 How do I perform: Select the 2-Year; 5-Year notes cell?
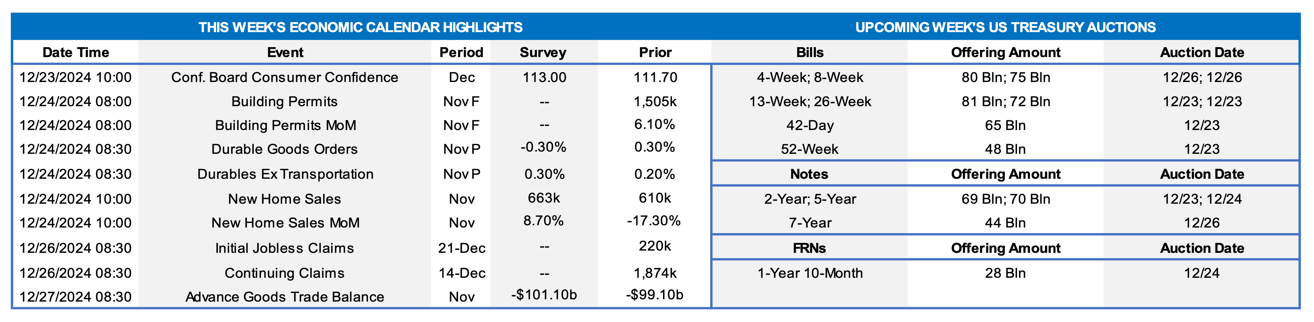click(x=809, y=199)
